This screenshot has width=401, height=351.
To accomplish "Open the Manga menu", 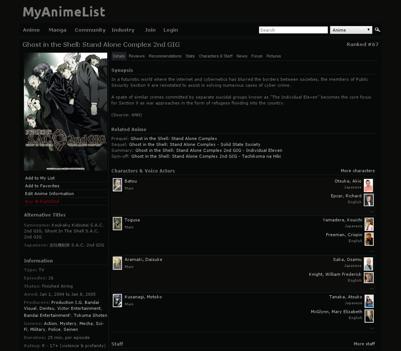I will click(57, 30).
